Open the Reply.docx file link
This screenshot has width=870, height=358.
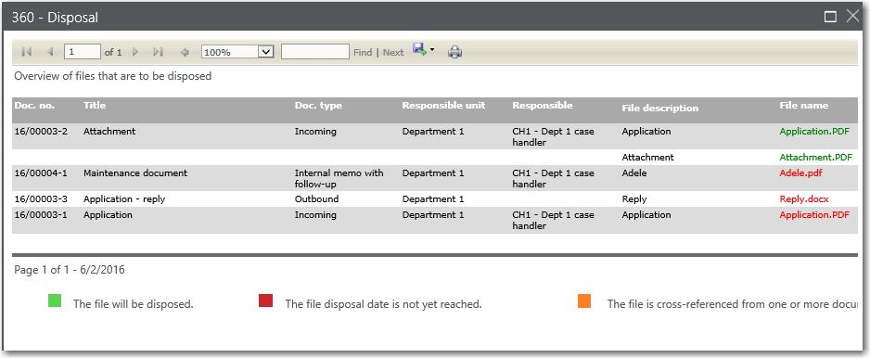pyautogui.click(x=804, y=198)
